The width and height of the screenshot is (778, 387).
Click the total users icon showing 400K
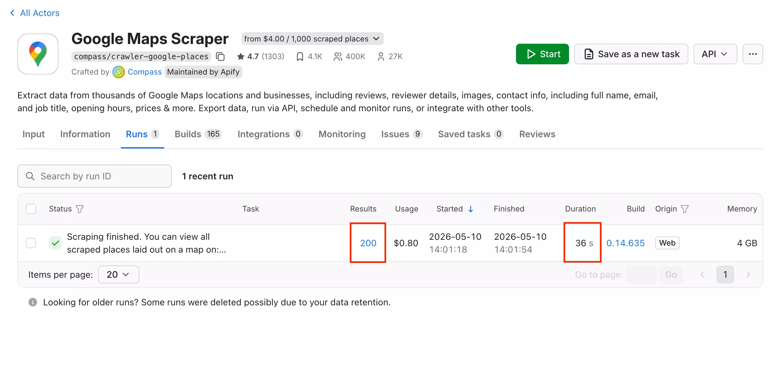338,57
